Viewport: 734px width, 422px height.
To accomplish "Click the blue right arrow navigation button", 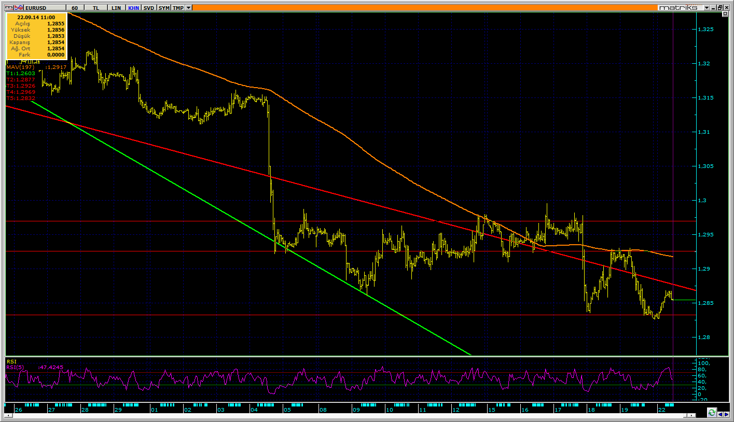I will 727,414.
